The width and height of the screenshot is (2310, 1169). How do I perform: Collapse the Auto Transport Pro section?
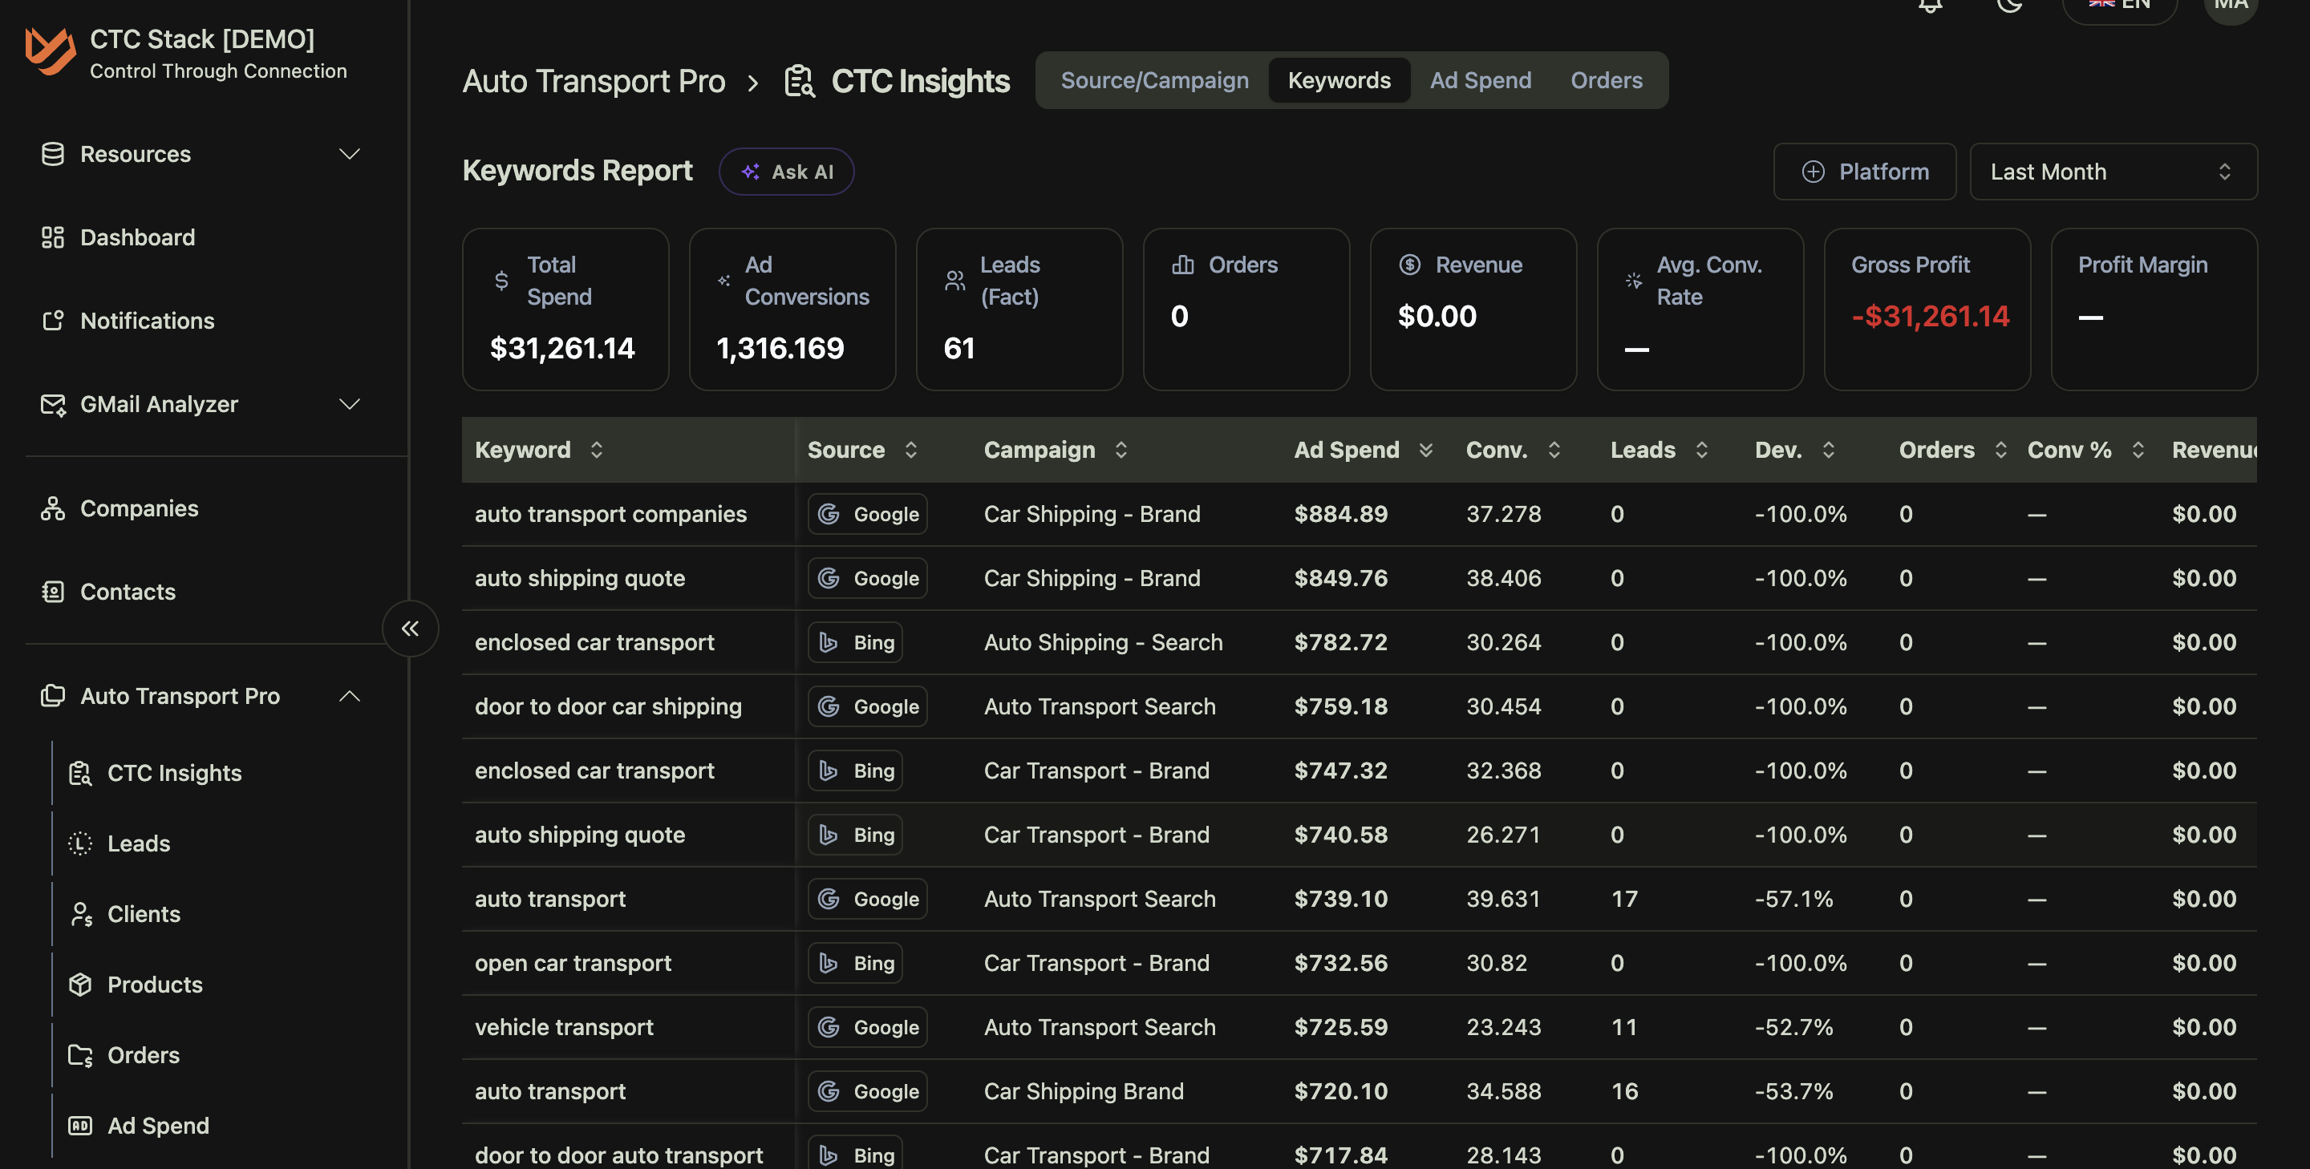350,696
